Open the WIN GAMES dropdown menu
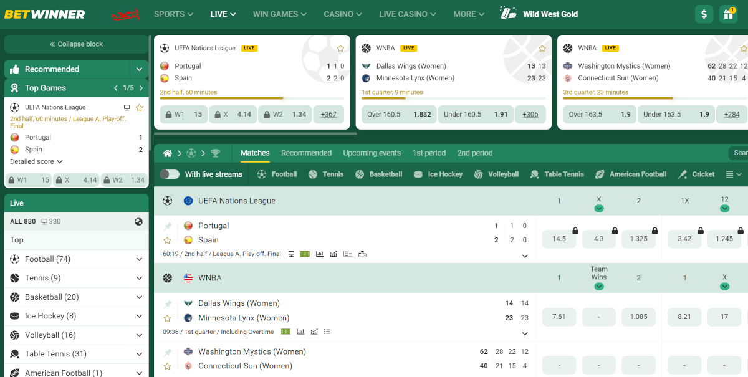Screen dimensions: 748x377 click(x=280, y=14)
